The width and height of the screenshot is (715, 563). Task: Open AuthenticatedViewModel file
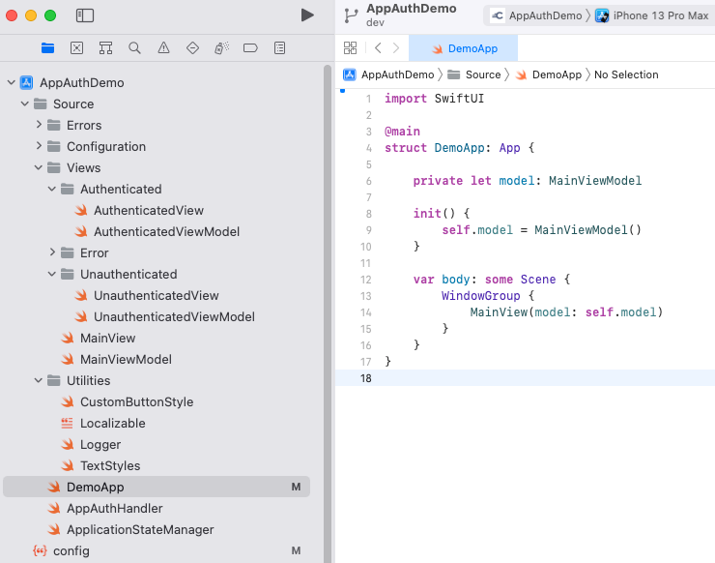166,232
